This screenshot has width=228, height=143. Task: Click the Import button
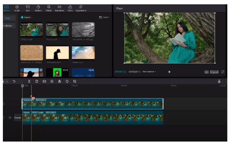click(x=26, y=17)
